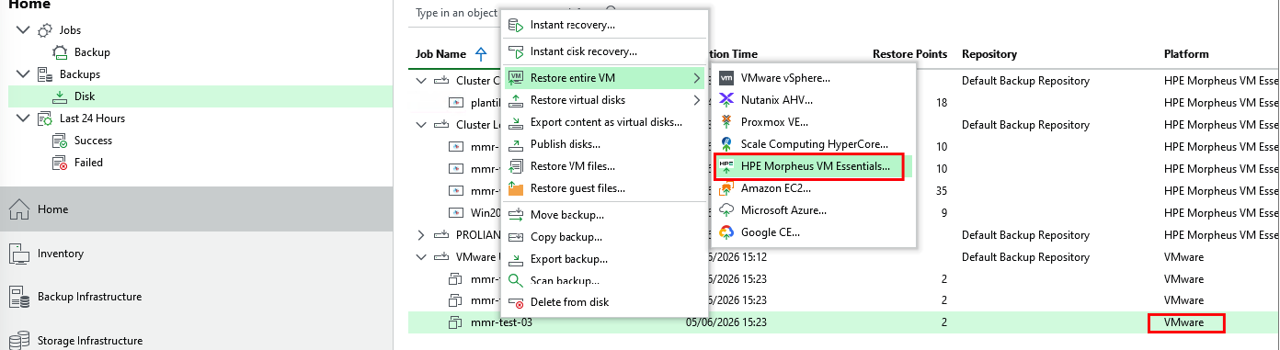Open Failed under Last 24 Hours

88,163
